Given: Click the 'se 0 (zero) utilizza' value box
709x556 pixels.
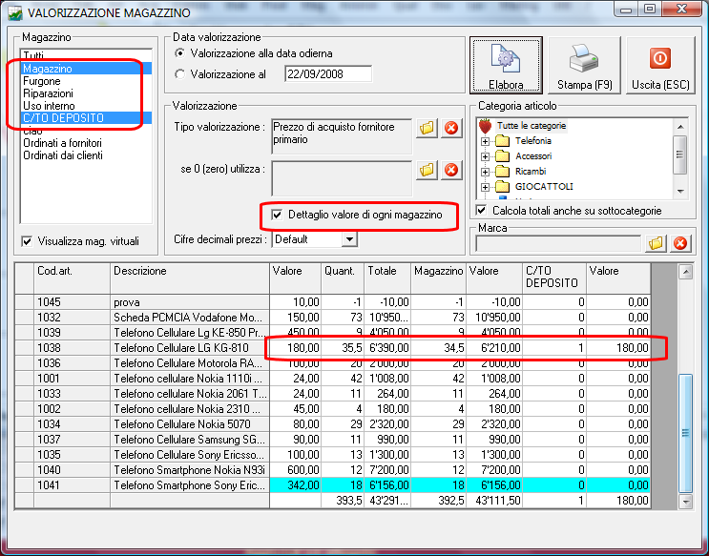Looking at the screenshot, I should coord(342,177).
